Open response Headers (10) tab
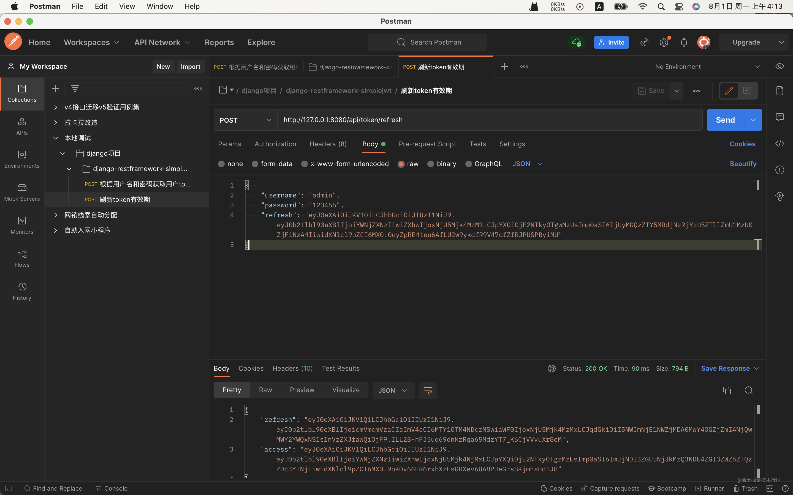The width and height of the screenshot is (793, 495). (x=292, y=368)
